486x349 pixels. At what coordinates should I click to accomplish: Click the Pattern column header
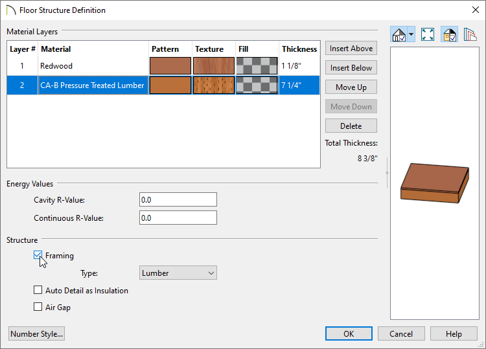tap(170, 49)
